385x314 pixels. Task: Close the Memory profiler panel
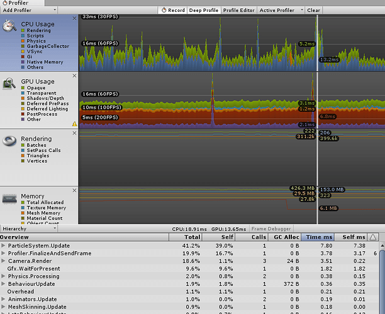click(74, 190)
